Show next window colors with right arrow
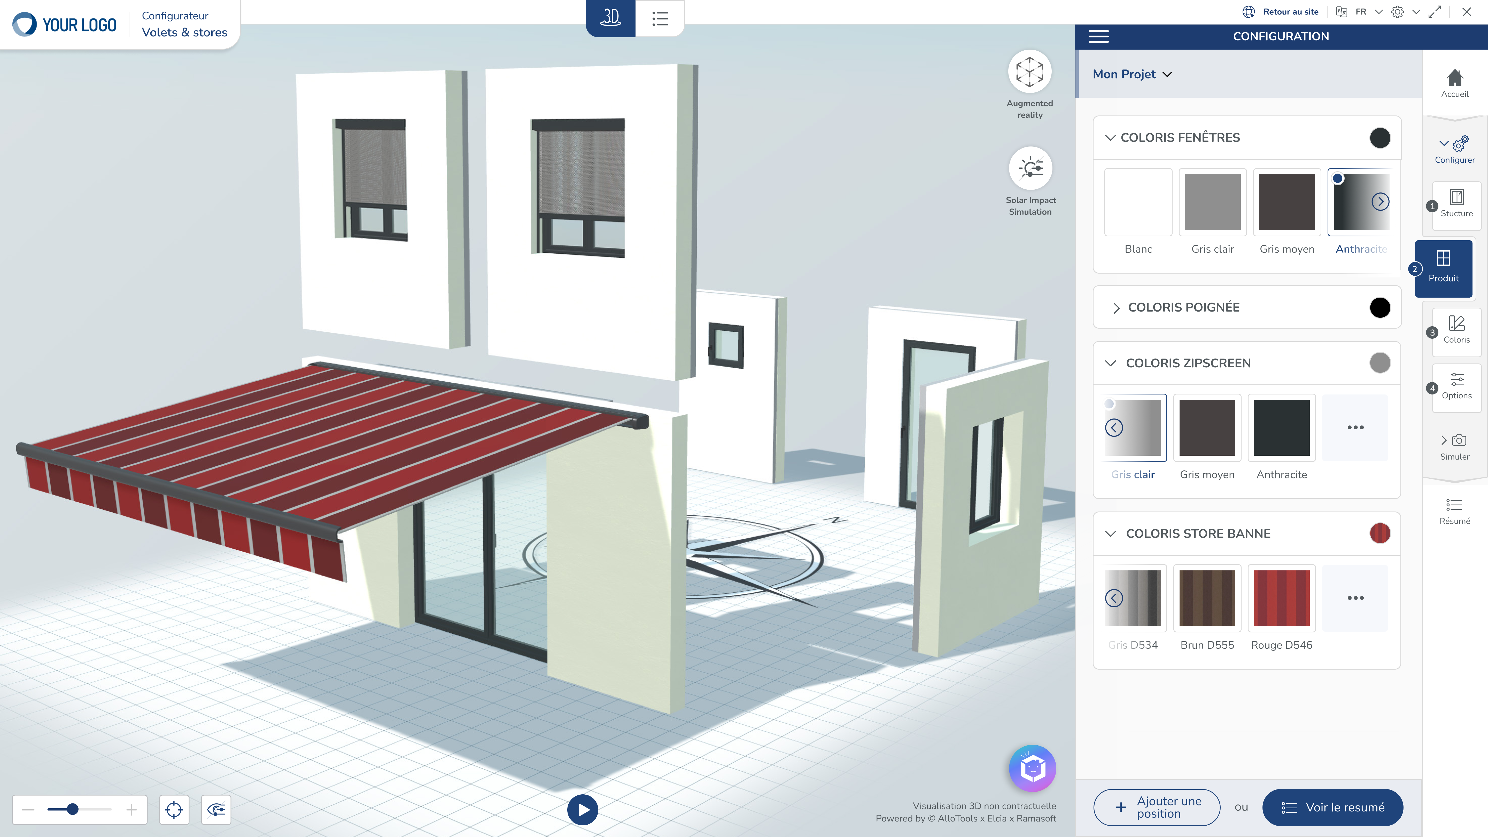The image size is (1488, 837). coord(1380,202)
